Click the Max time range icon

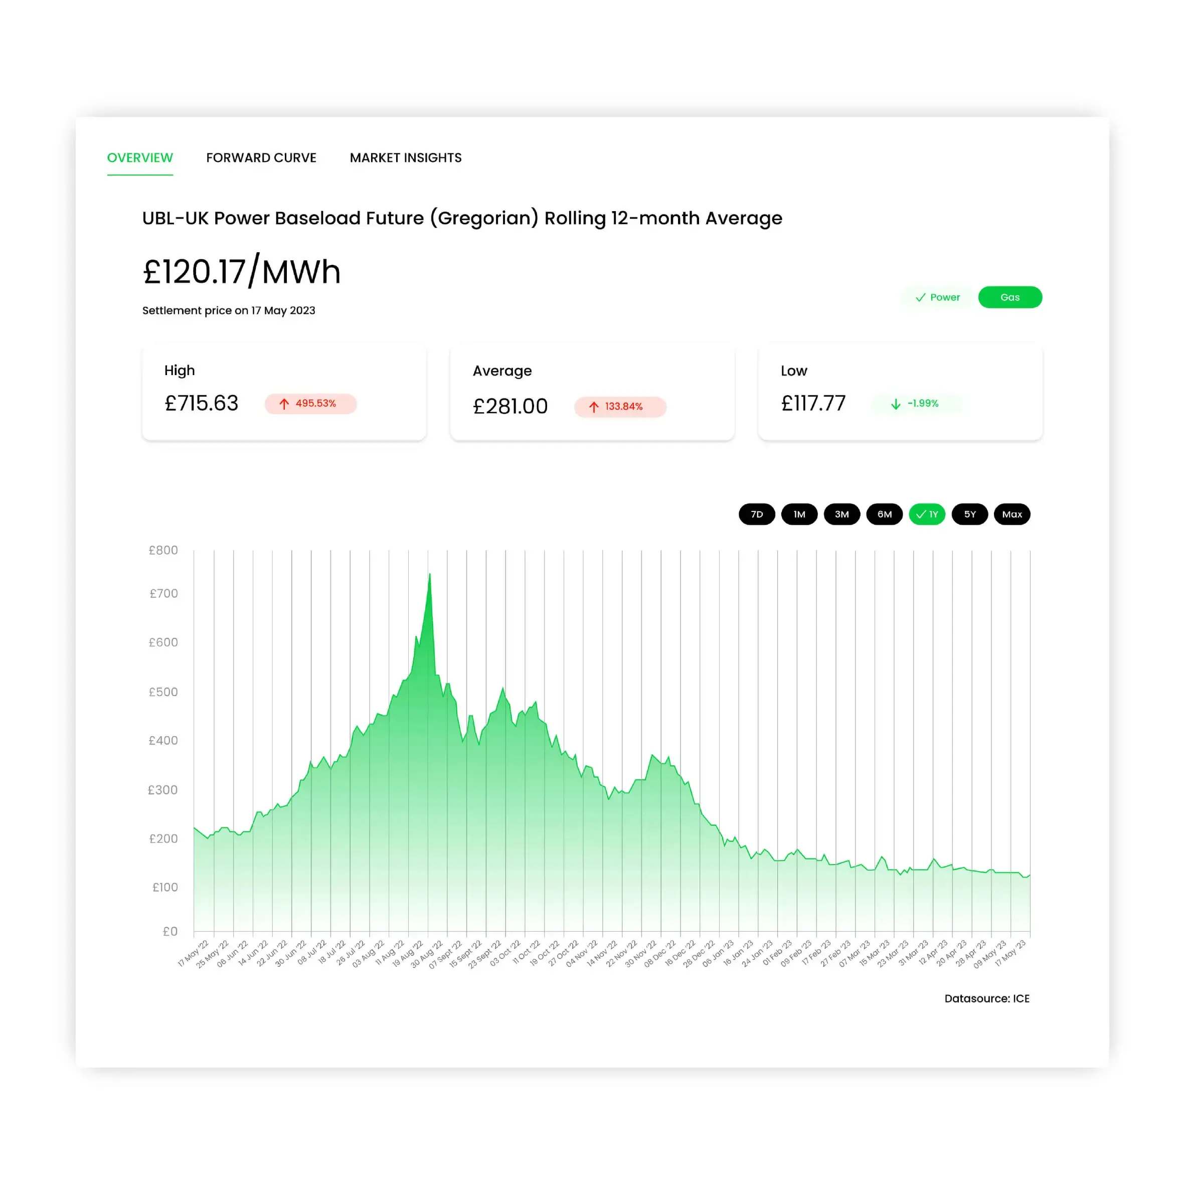pyautogui.click(x=1010, y=514)
